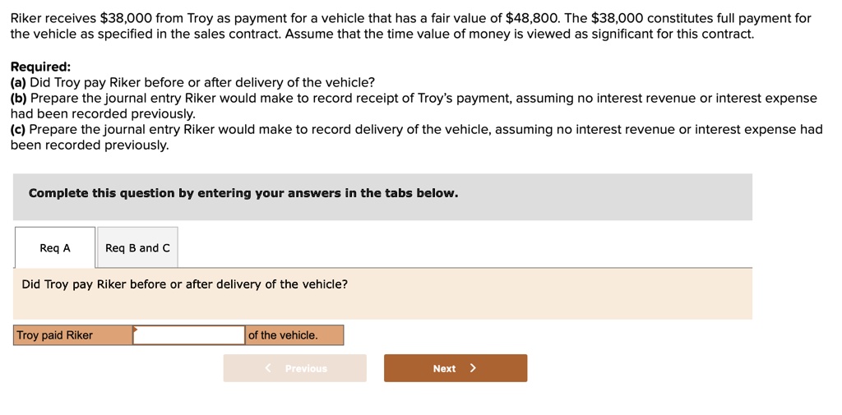842x415 pixels.
Task: Click requirement (c) about delivery journal entry
Action: 416,137
